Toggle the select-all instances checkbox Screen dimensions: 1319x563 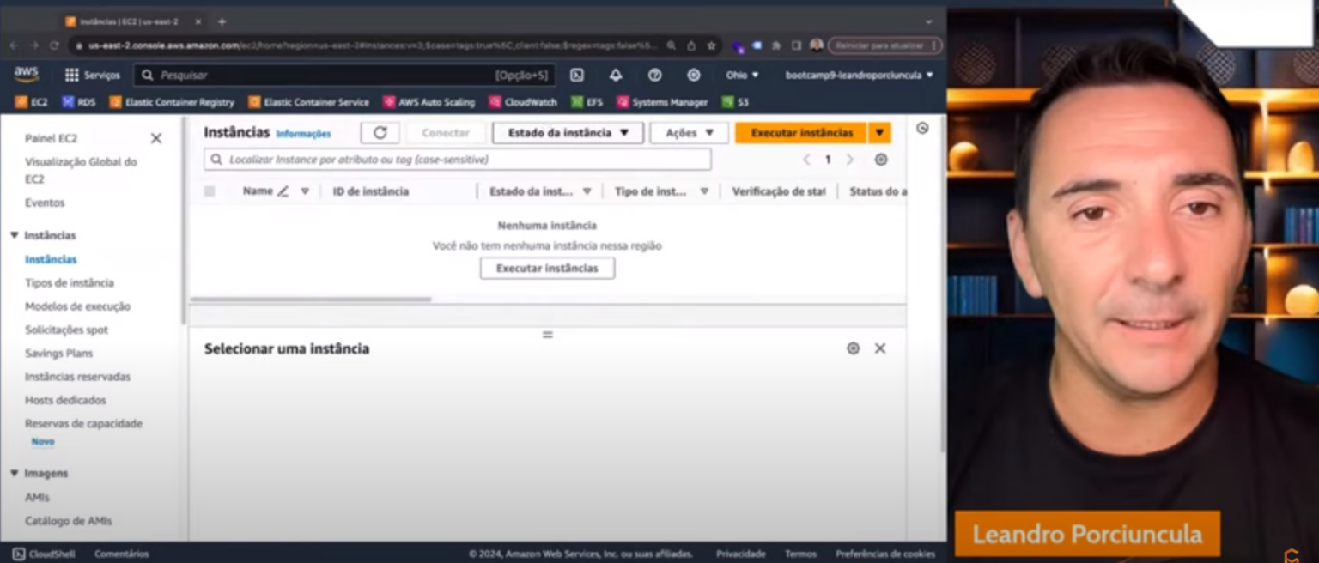pos(208,191)
